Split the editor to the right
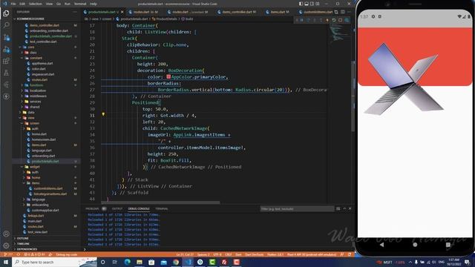The height and width of the screenshot is (267, 475). coord(343,12)
